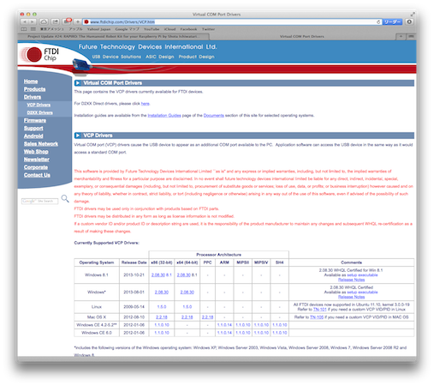Go back with Safari's back arrow
This screenshot has width=434, height=386.
tap(25, 21)
